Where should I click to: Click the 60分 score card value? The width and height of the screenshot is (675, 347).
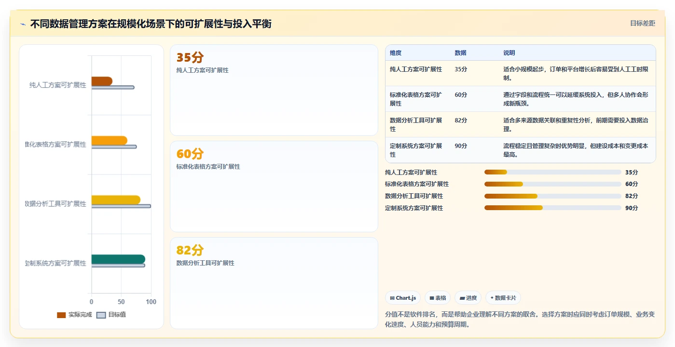click(x=190, y=154)
